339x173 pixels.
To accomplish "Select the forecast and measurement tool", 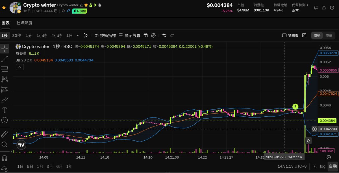I will pyautogui.click(x=5, y=89).
